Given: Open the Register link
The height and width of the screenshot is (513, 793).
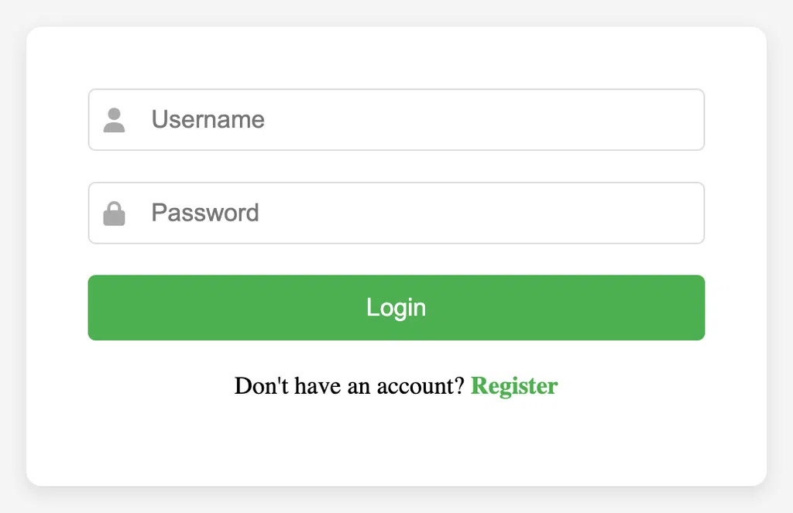Looking at the screenshot, I should click(x=514, y=386).
